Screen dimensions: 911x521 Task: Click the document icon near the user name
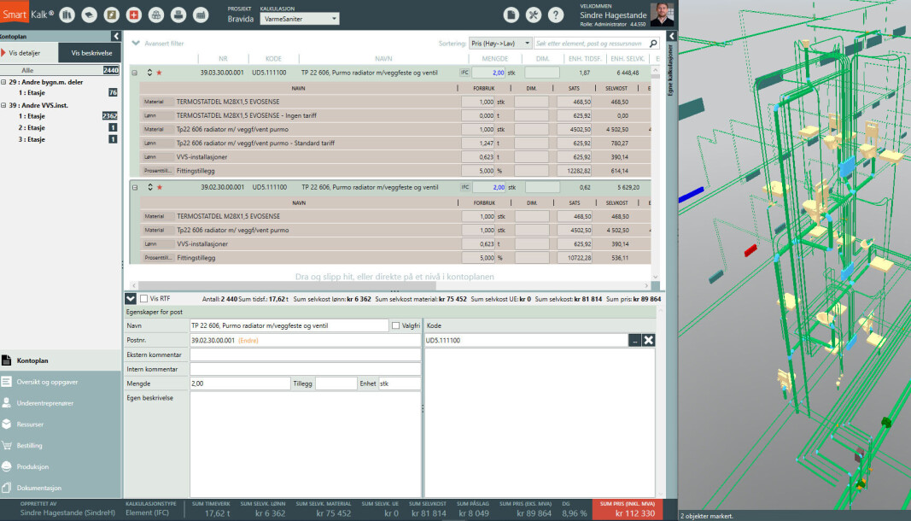tap(511, 15)
